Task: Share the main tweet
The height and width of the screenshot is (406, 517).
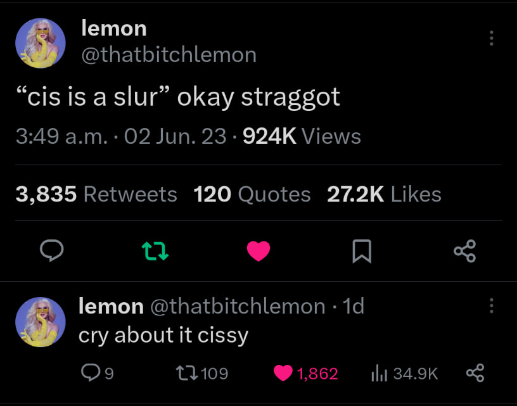Action: coord(465,251)
